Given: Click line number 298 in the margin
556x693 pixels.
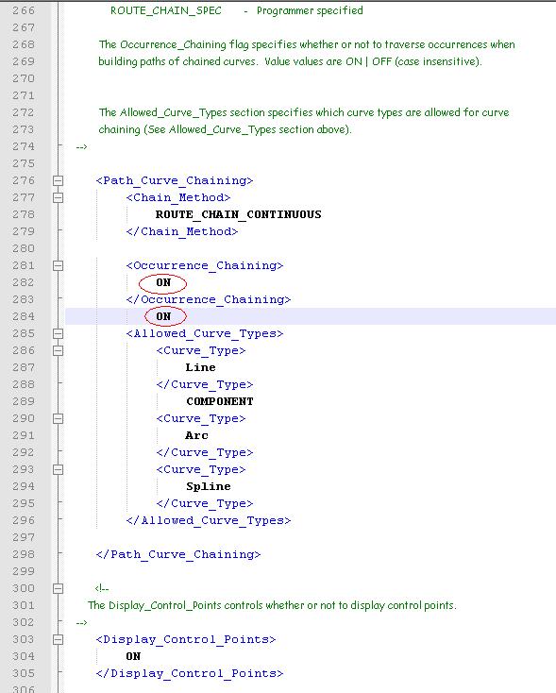Looking at the screenshot, I should click(24, 554).
